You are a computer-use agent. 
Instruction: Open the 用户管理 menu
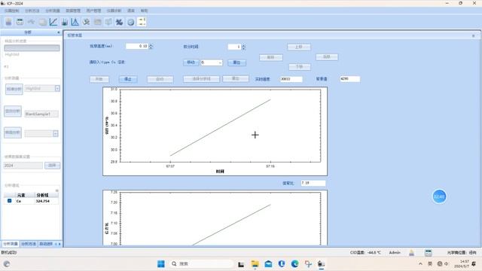pyautogui.click(x=93, y=11)
